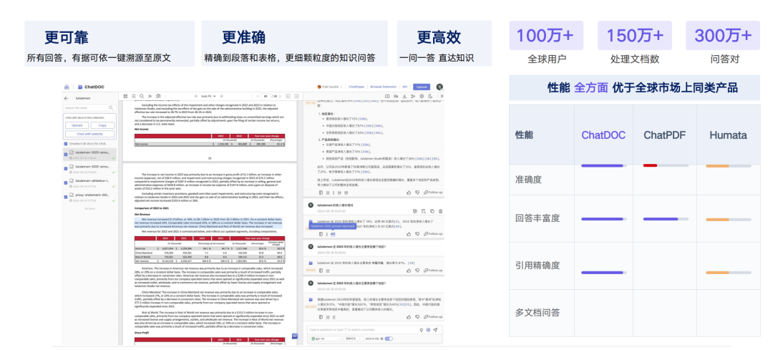Click the Type a question input box
This screenshot has height=350, width=773.
363,330
